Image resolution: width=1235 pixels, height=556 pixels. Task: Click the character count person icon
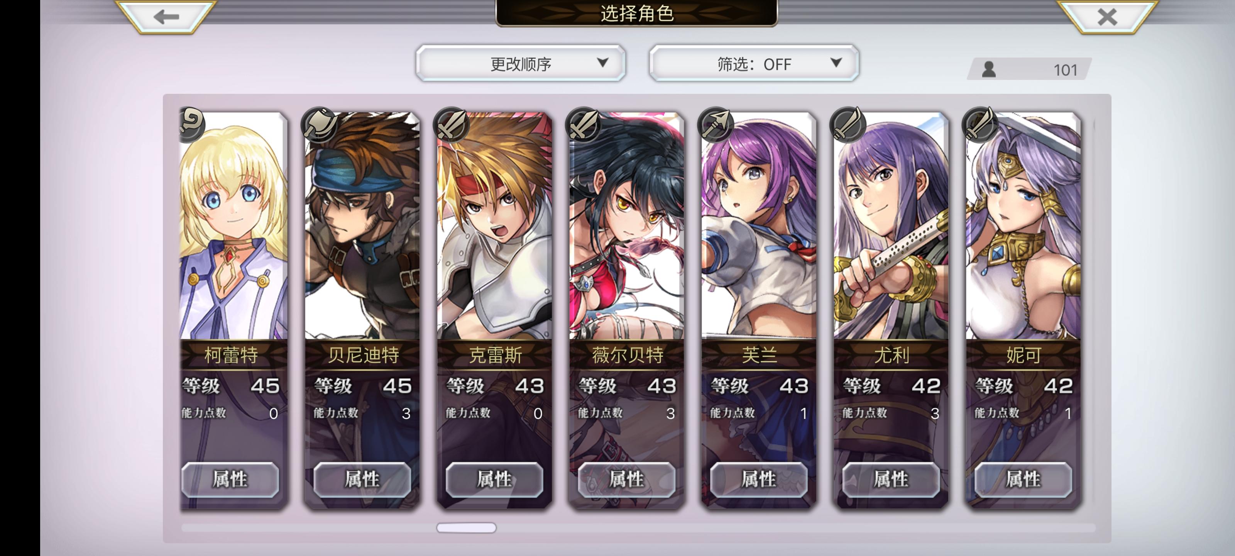988,69
